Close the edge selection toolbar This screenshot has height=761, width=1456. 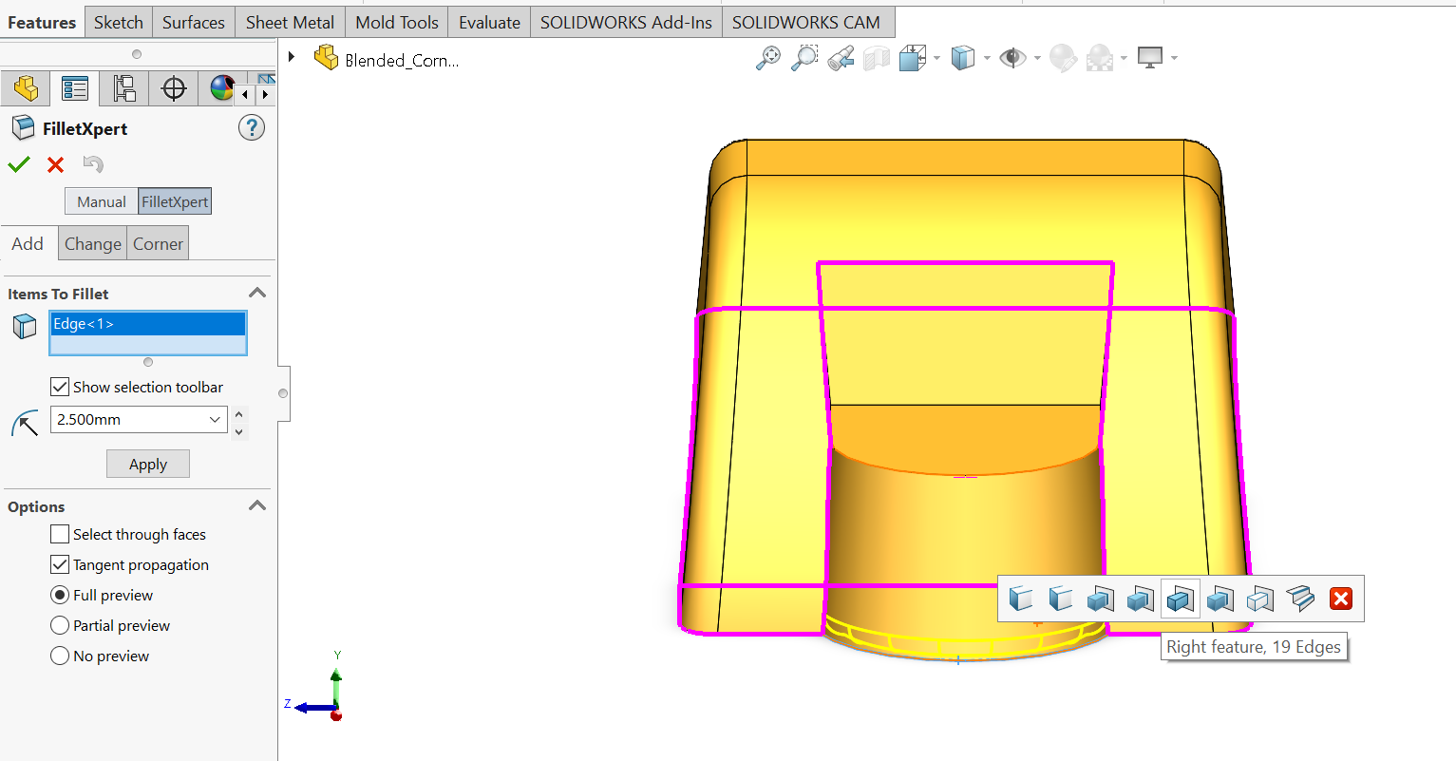click(x=1340, y=599)
